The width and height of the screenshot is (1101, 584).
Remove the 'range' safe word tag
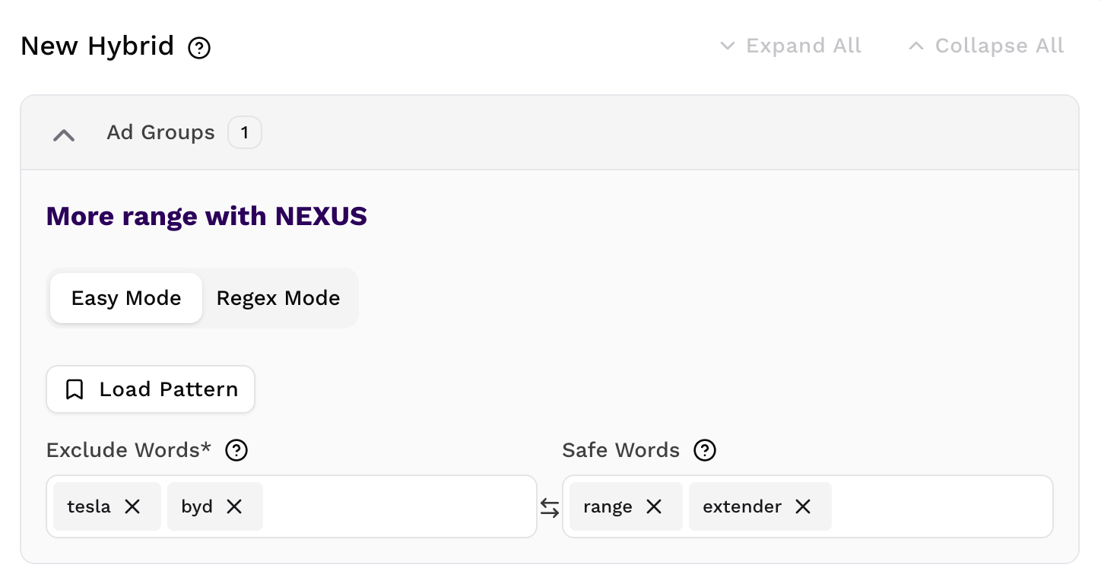coord(654,506)
